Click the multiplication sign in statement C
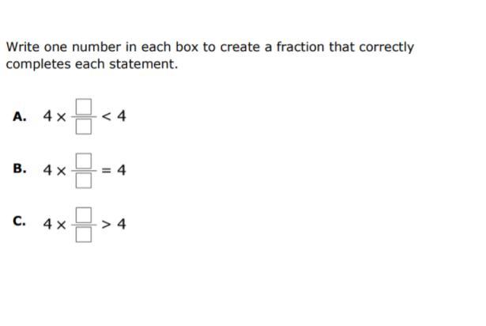Screen dimensions: 486x326 click(62, 225)
